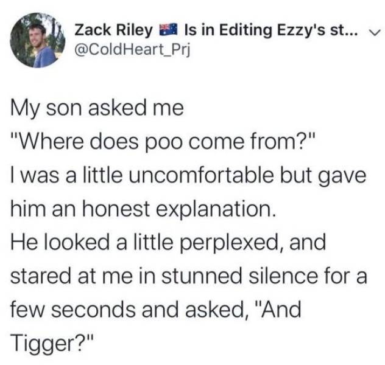This screenshot has width=385, height=365.
Task: Click the line beginning "few seconds and asked"
Action: click(157, 310)
